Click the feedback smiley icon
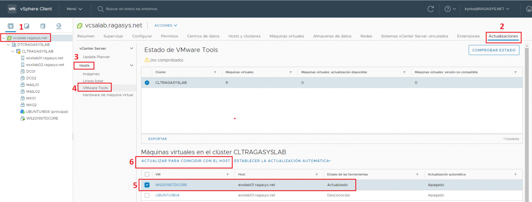Screen dimensions: 532x202 coord(529,8)
